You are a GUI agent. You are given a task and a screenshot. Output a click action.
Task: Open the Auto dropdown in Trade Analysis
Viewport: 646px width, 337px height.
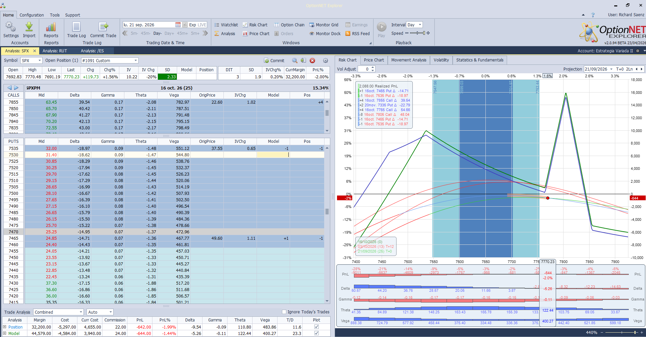click(100, 312)
